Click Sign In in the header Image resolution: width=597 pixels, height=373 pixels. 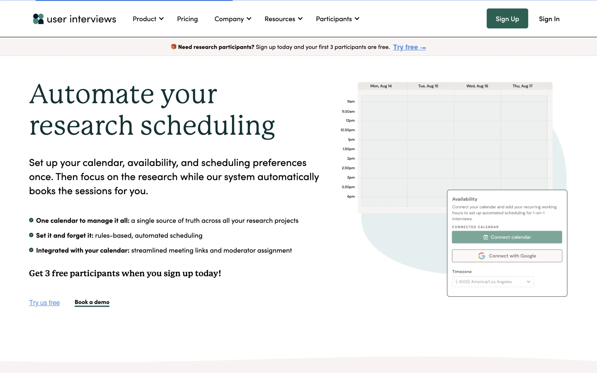click(549, 19)
